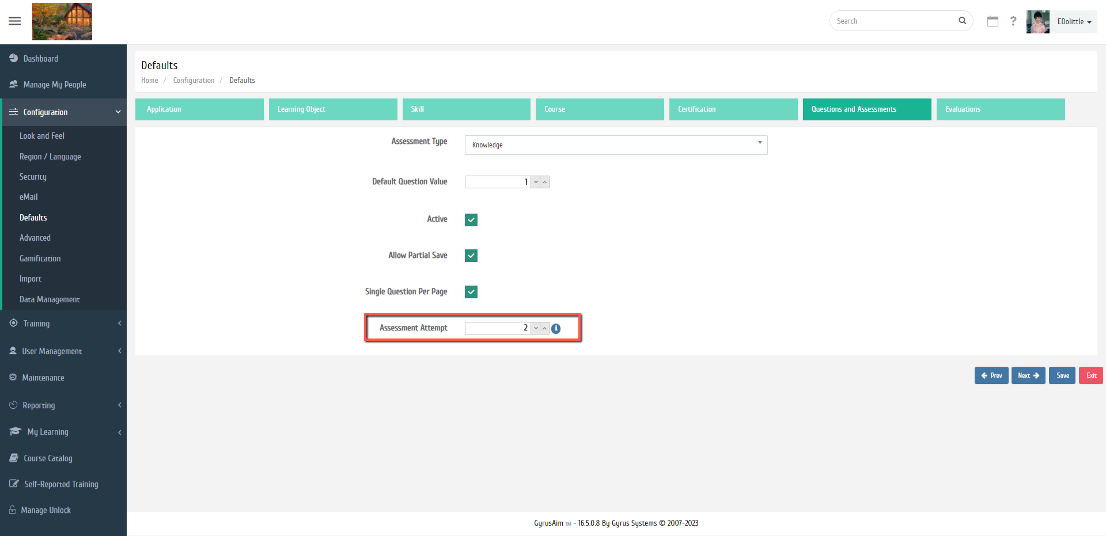This screenshot has width=1106, height=536.
Task: Click the Manage Unlock lock icon
Action: (x=13, y=510)
